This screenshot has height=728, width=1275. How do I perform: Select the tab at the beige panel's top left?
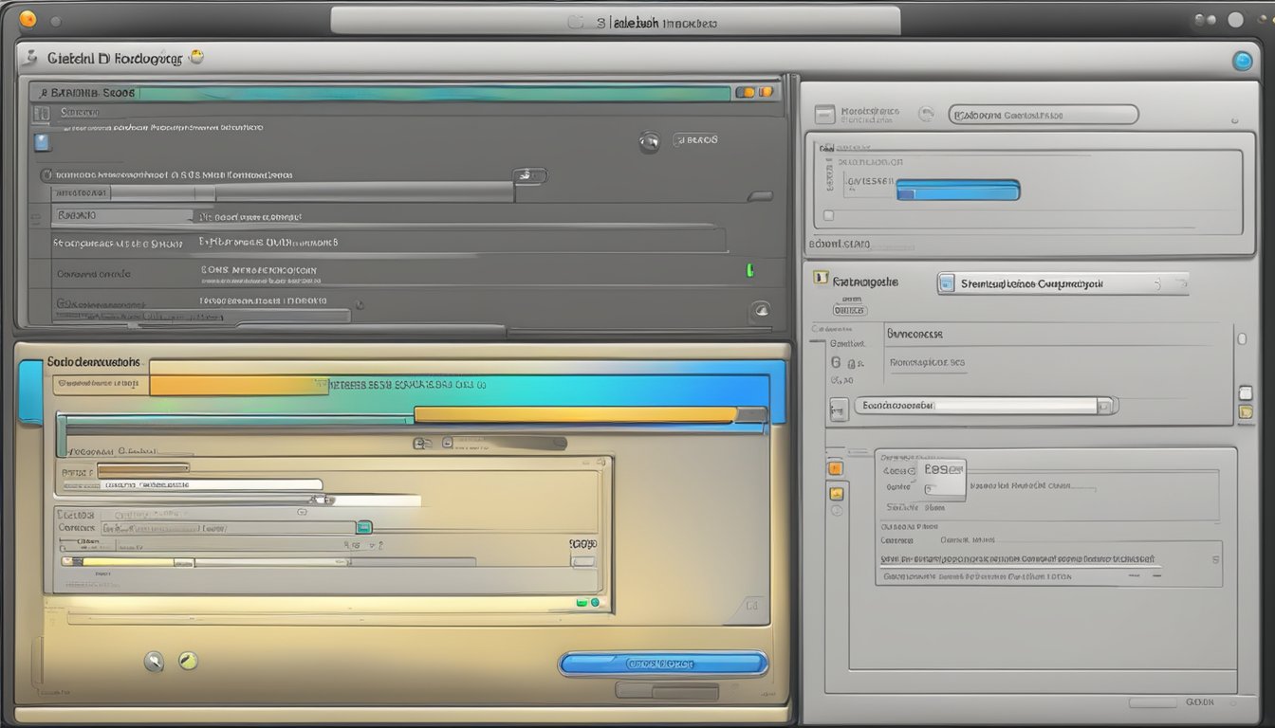point(95,362)
